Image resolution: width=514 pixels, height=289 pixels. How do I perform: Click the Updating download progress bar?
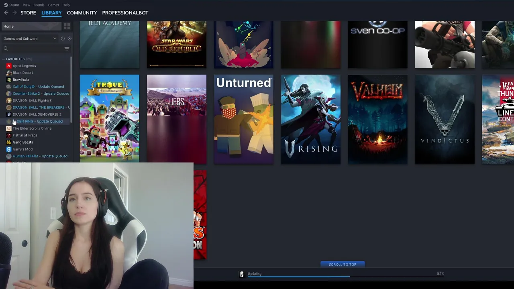[x=345, y=277]
